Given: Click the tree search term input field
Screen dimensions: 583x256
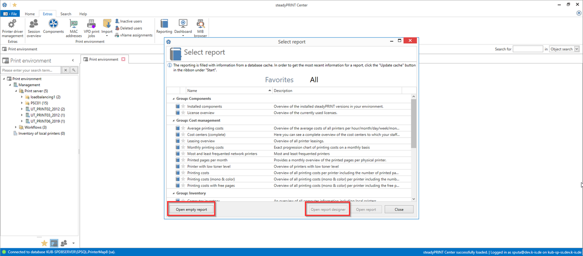Looking at the screenshot, I should [x=31, y=70].
